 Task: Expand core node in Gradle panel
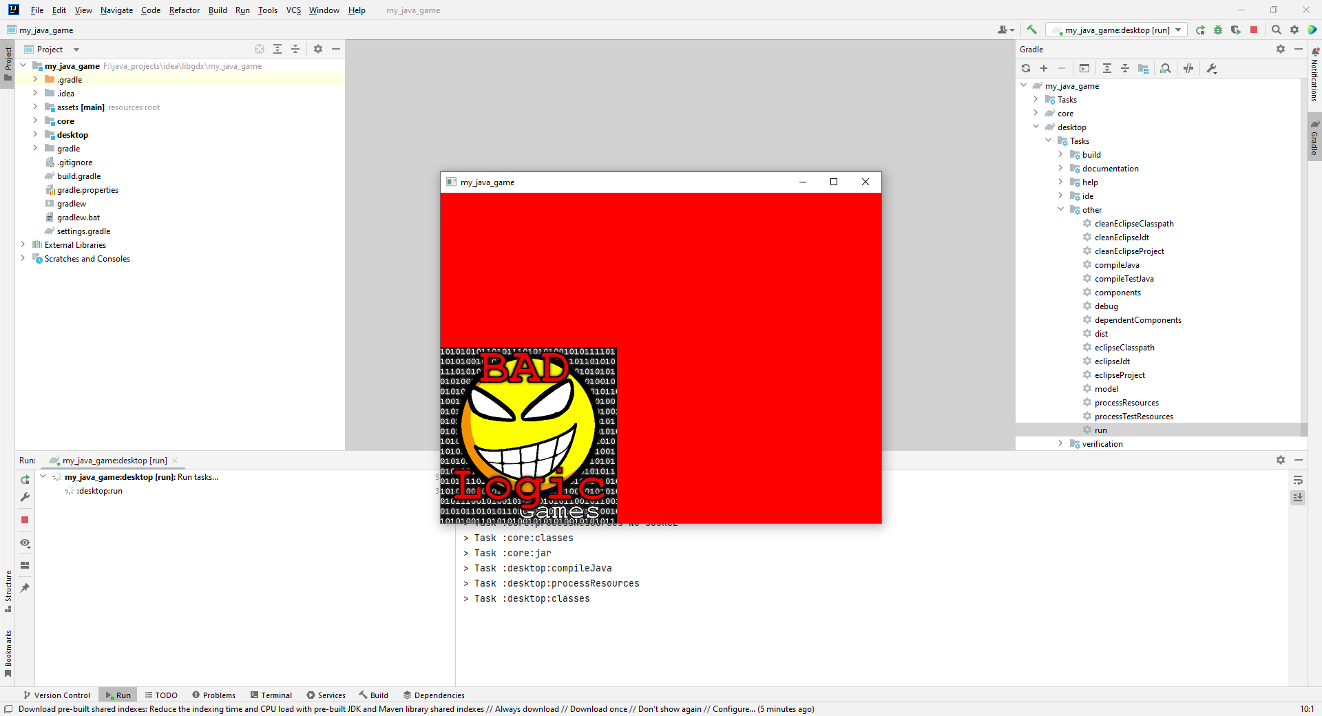pyautogui.click(x=1036, y=113)
